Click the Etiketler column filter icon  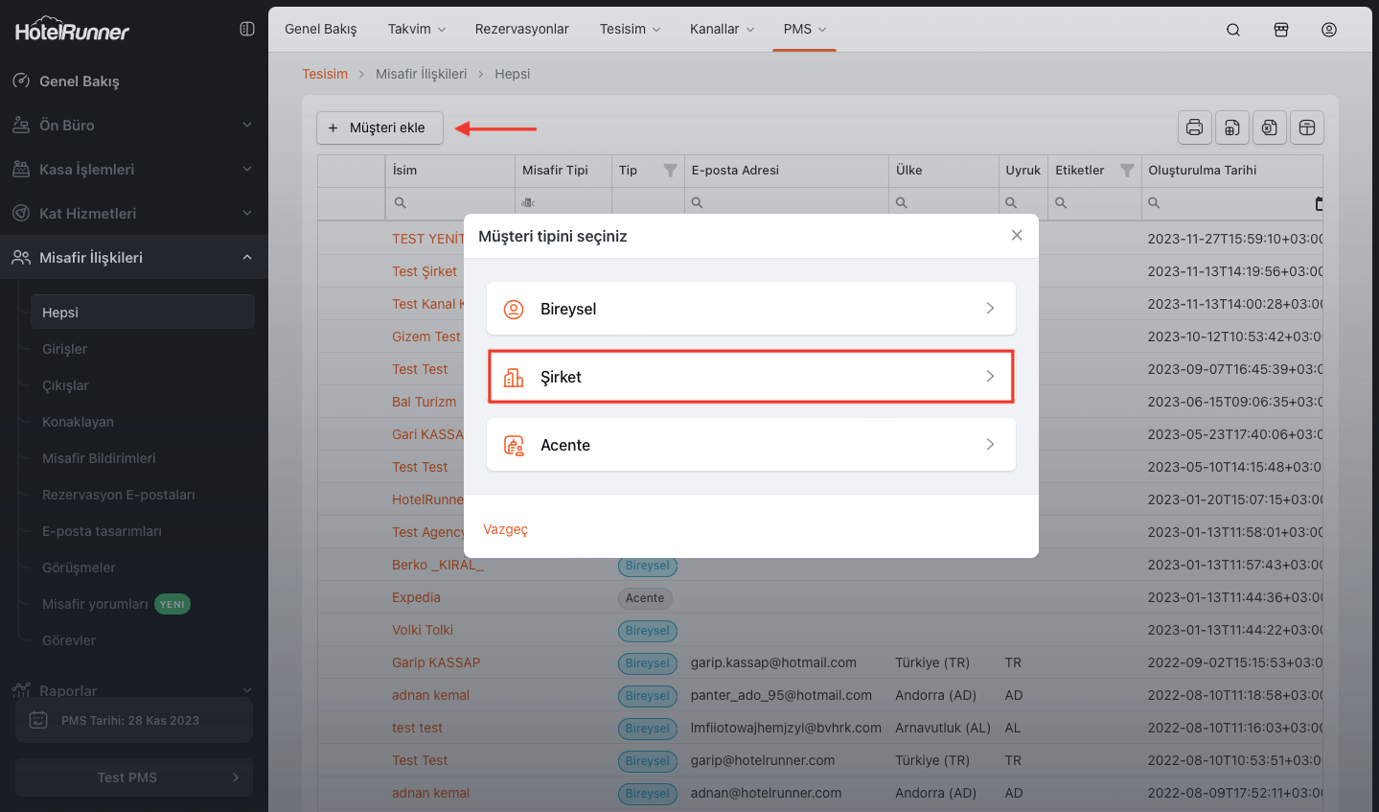1127,171
